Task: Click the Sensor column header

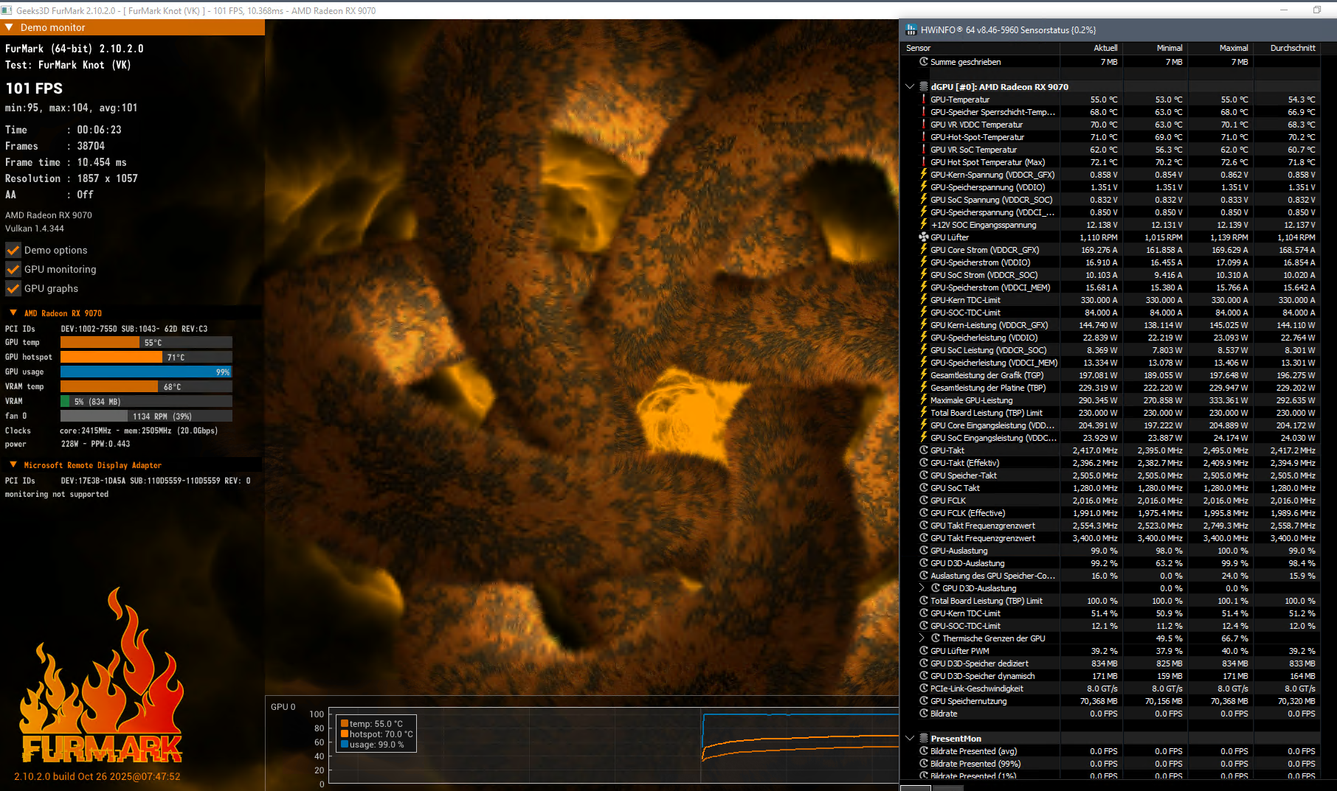Action: [981, 48]
